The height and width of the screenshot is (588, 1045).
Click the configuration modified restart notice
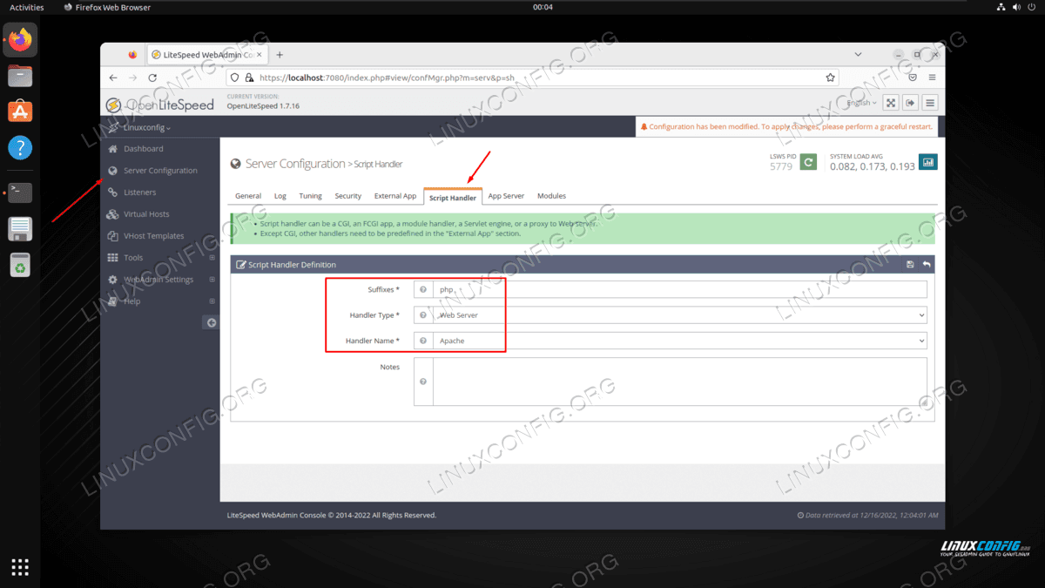[786, 127]
